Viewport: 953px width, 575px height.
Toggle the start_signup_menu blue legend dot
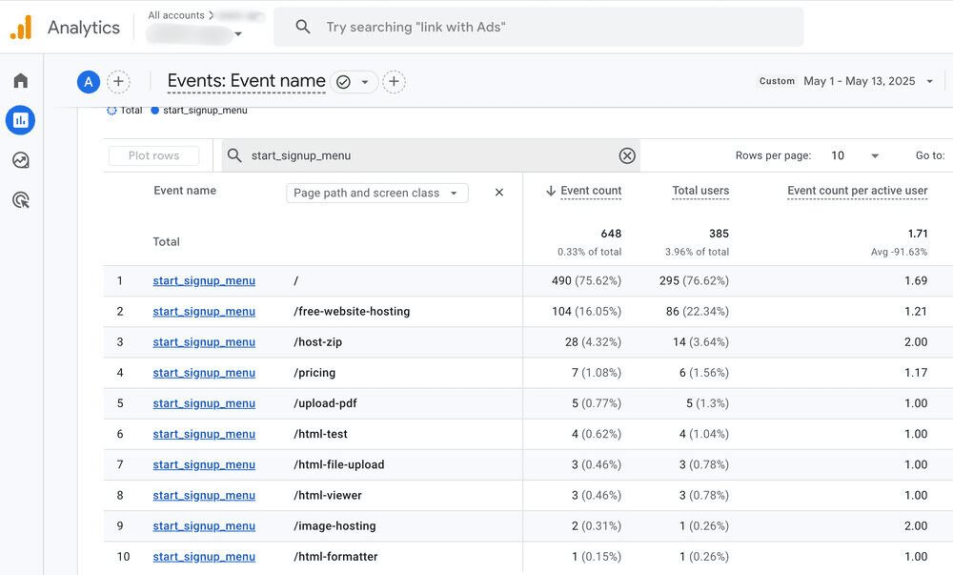tap(155, 111)
